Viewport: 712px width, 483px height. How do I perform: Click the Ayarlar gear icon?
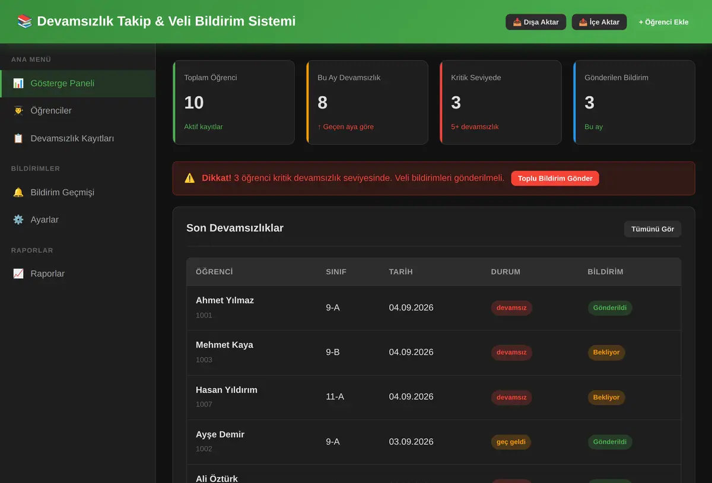tap(18, 220)
